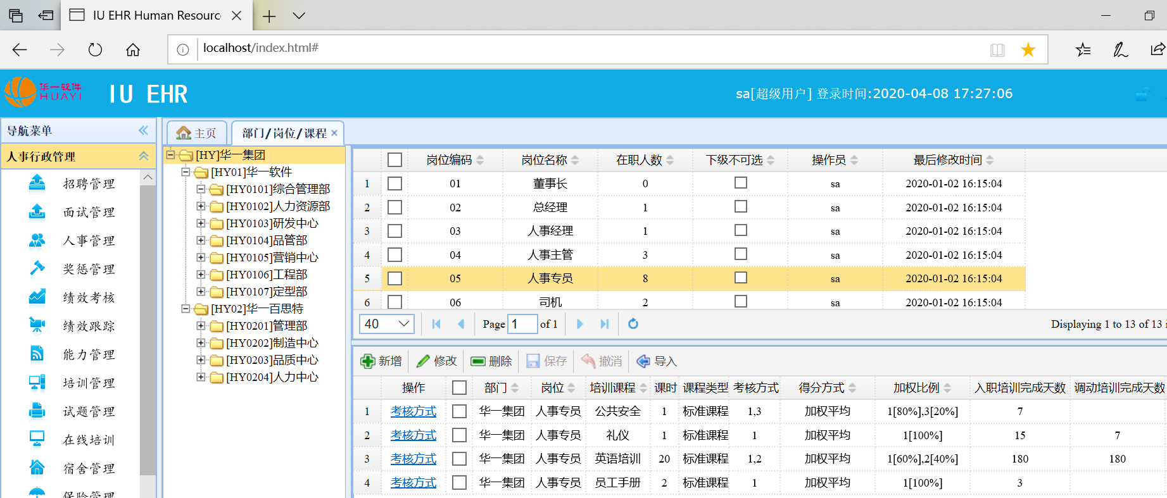1167x498 pixels.
Task: Open 人事管理 in the sidebar
Action: (x=89, y=240)
